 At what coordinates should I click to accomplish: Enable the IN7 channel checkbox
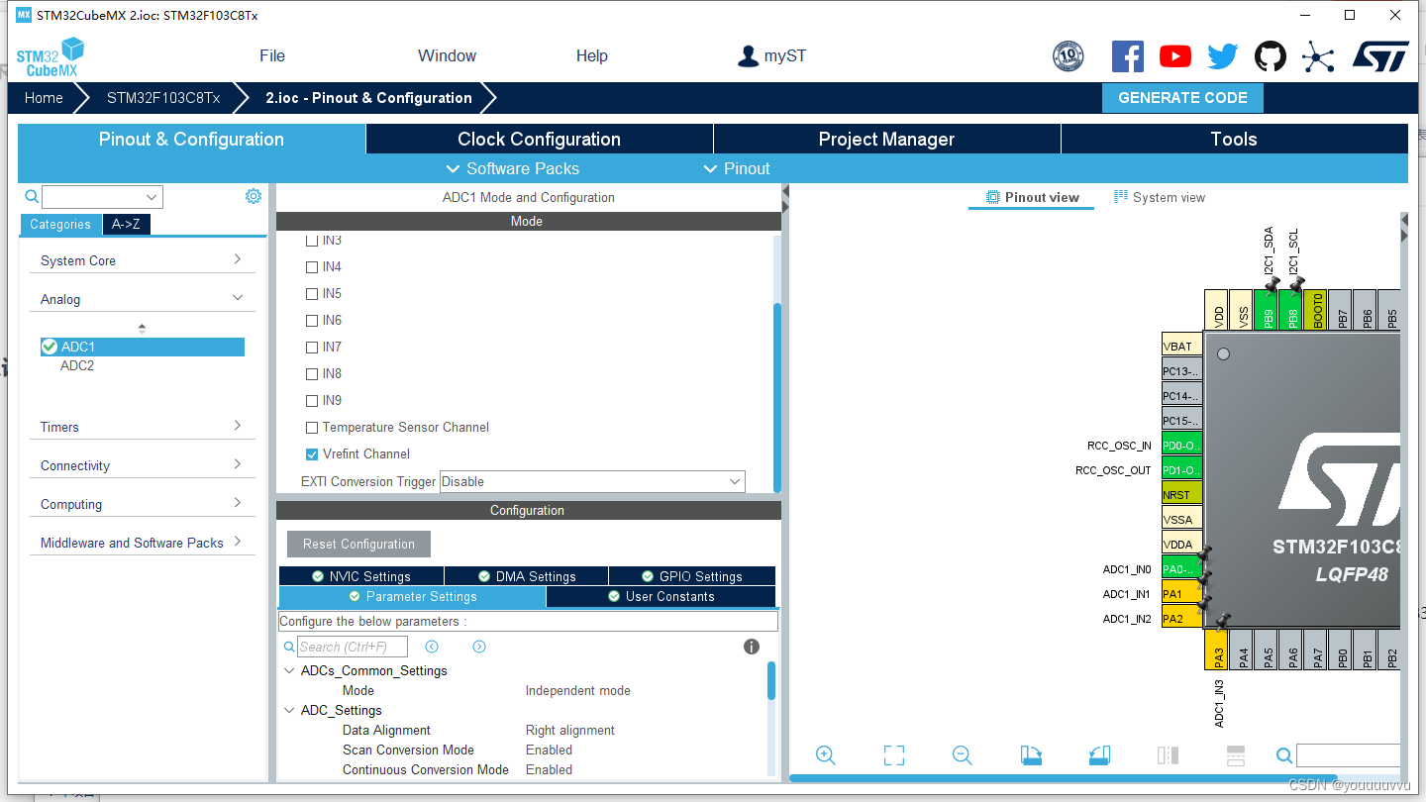pos(312,348)
